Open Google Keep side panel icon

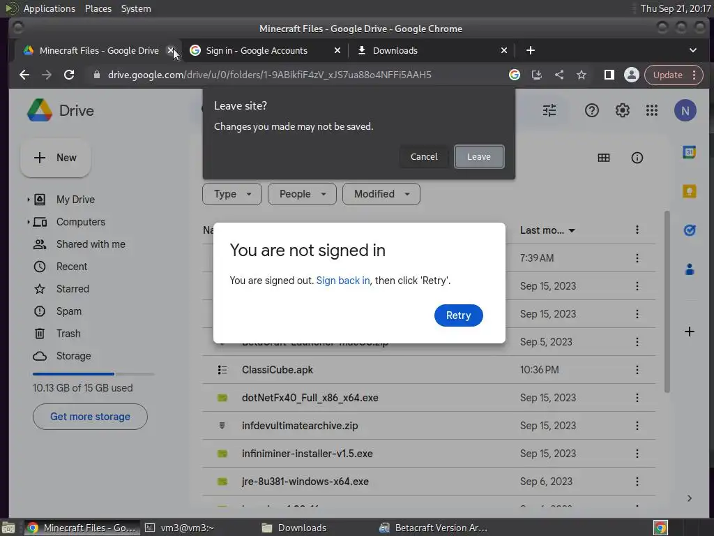click(689, 191)
